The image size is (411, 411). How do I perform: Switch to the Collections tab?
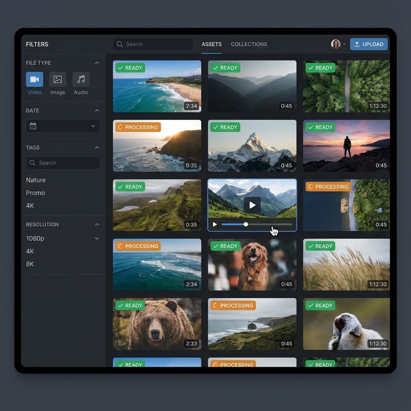coord(249,44)
